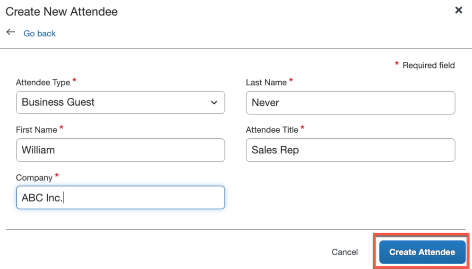Click the red asterisk next to Company
Image resolution: width=472 pixels, height=269 pixels.
click(x=57, y=176)
